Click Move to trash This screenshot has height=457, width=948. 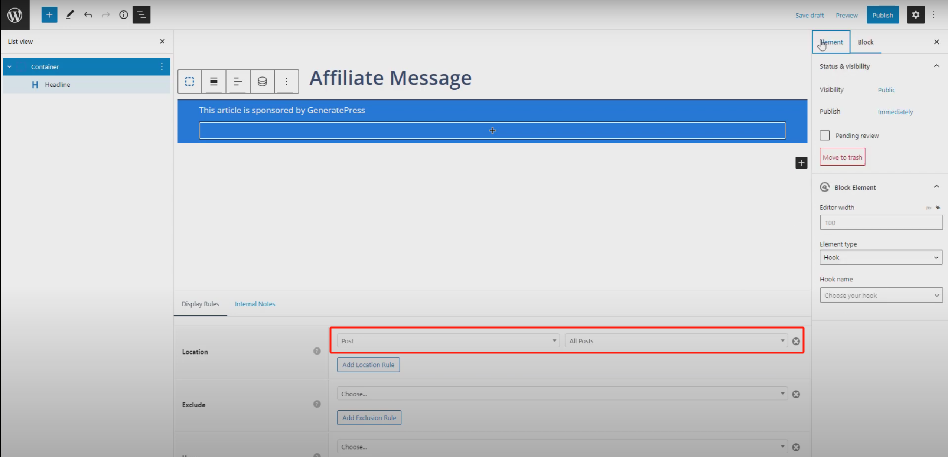(x=842, y=157)
